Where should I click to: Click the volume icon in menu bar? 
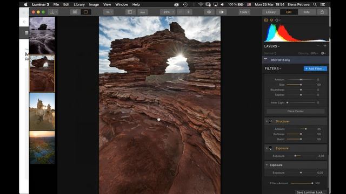pyautogui.click(x=222, y=4)
